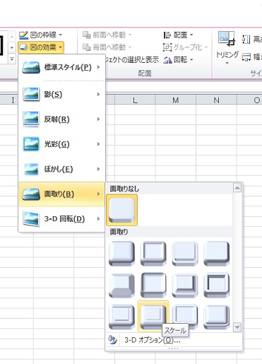Apply first bevel preset in second row

[121, 285]
